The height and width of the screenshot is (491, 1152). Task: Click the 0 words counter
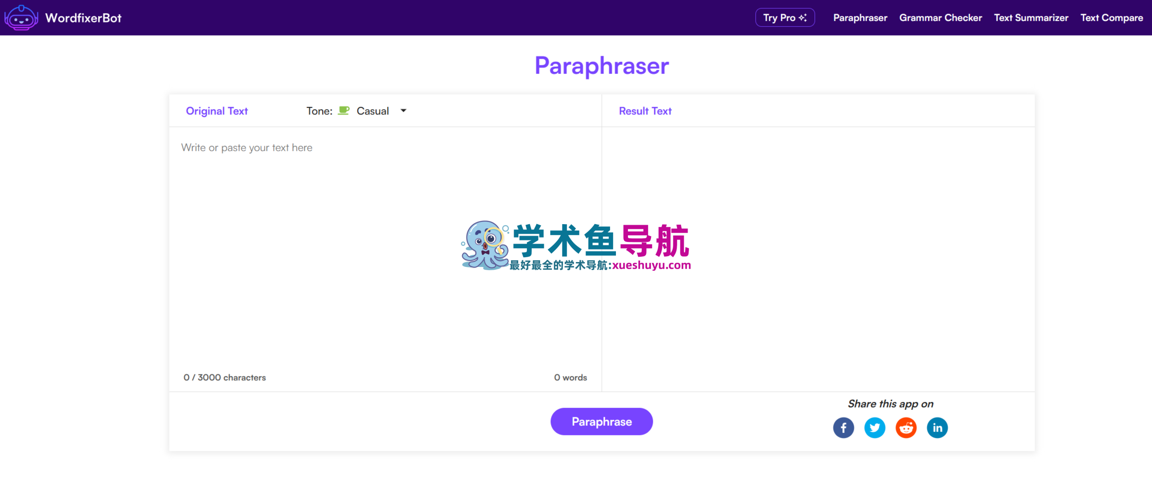pyautogui.click(x=570, y=377)
